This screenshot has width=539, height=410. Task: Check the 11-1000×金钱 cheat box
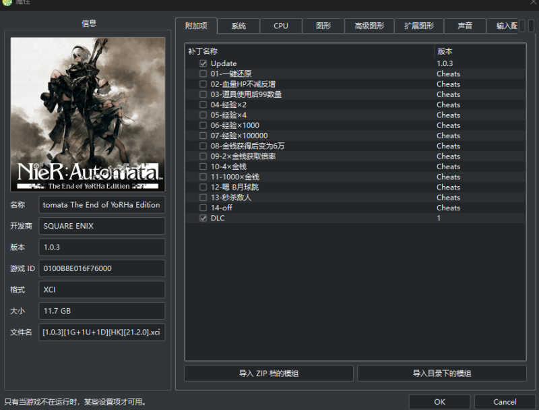point(203,177)
